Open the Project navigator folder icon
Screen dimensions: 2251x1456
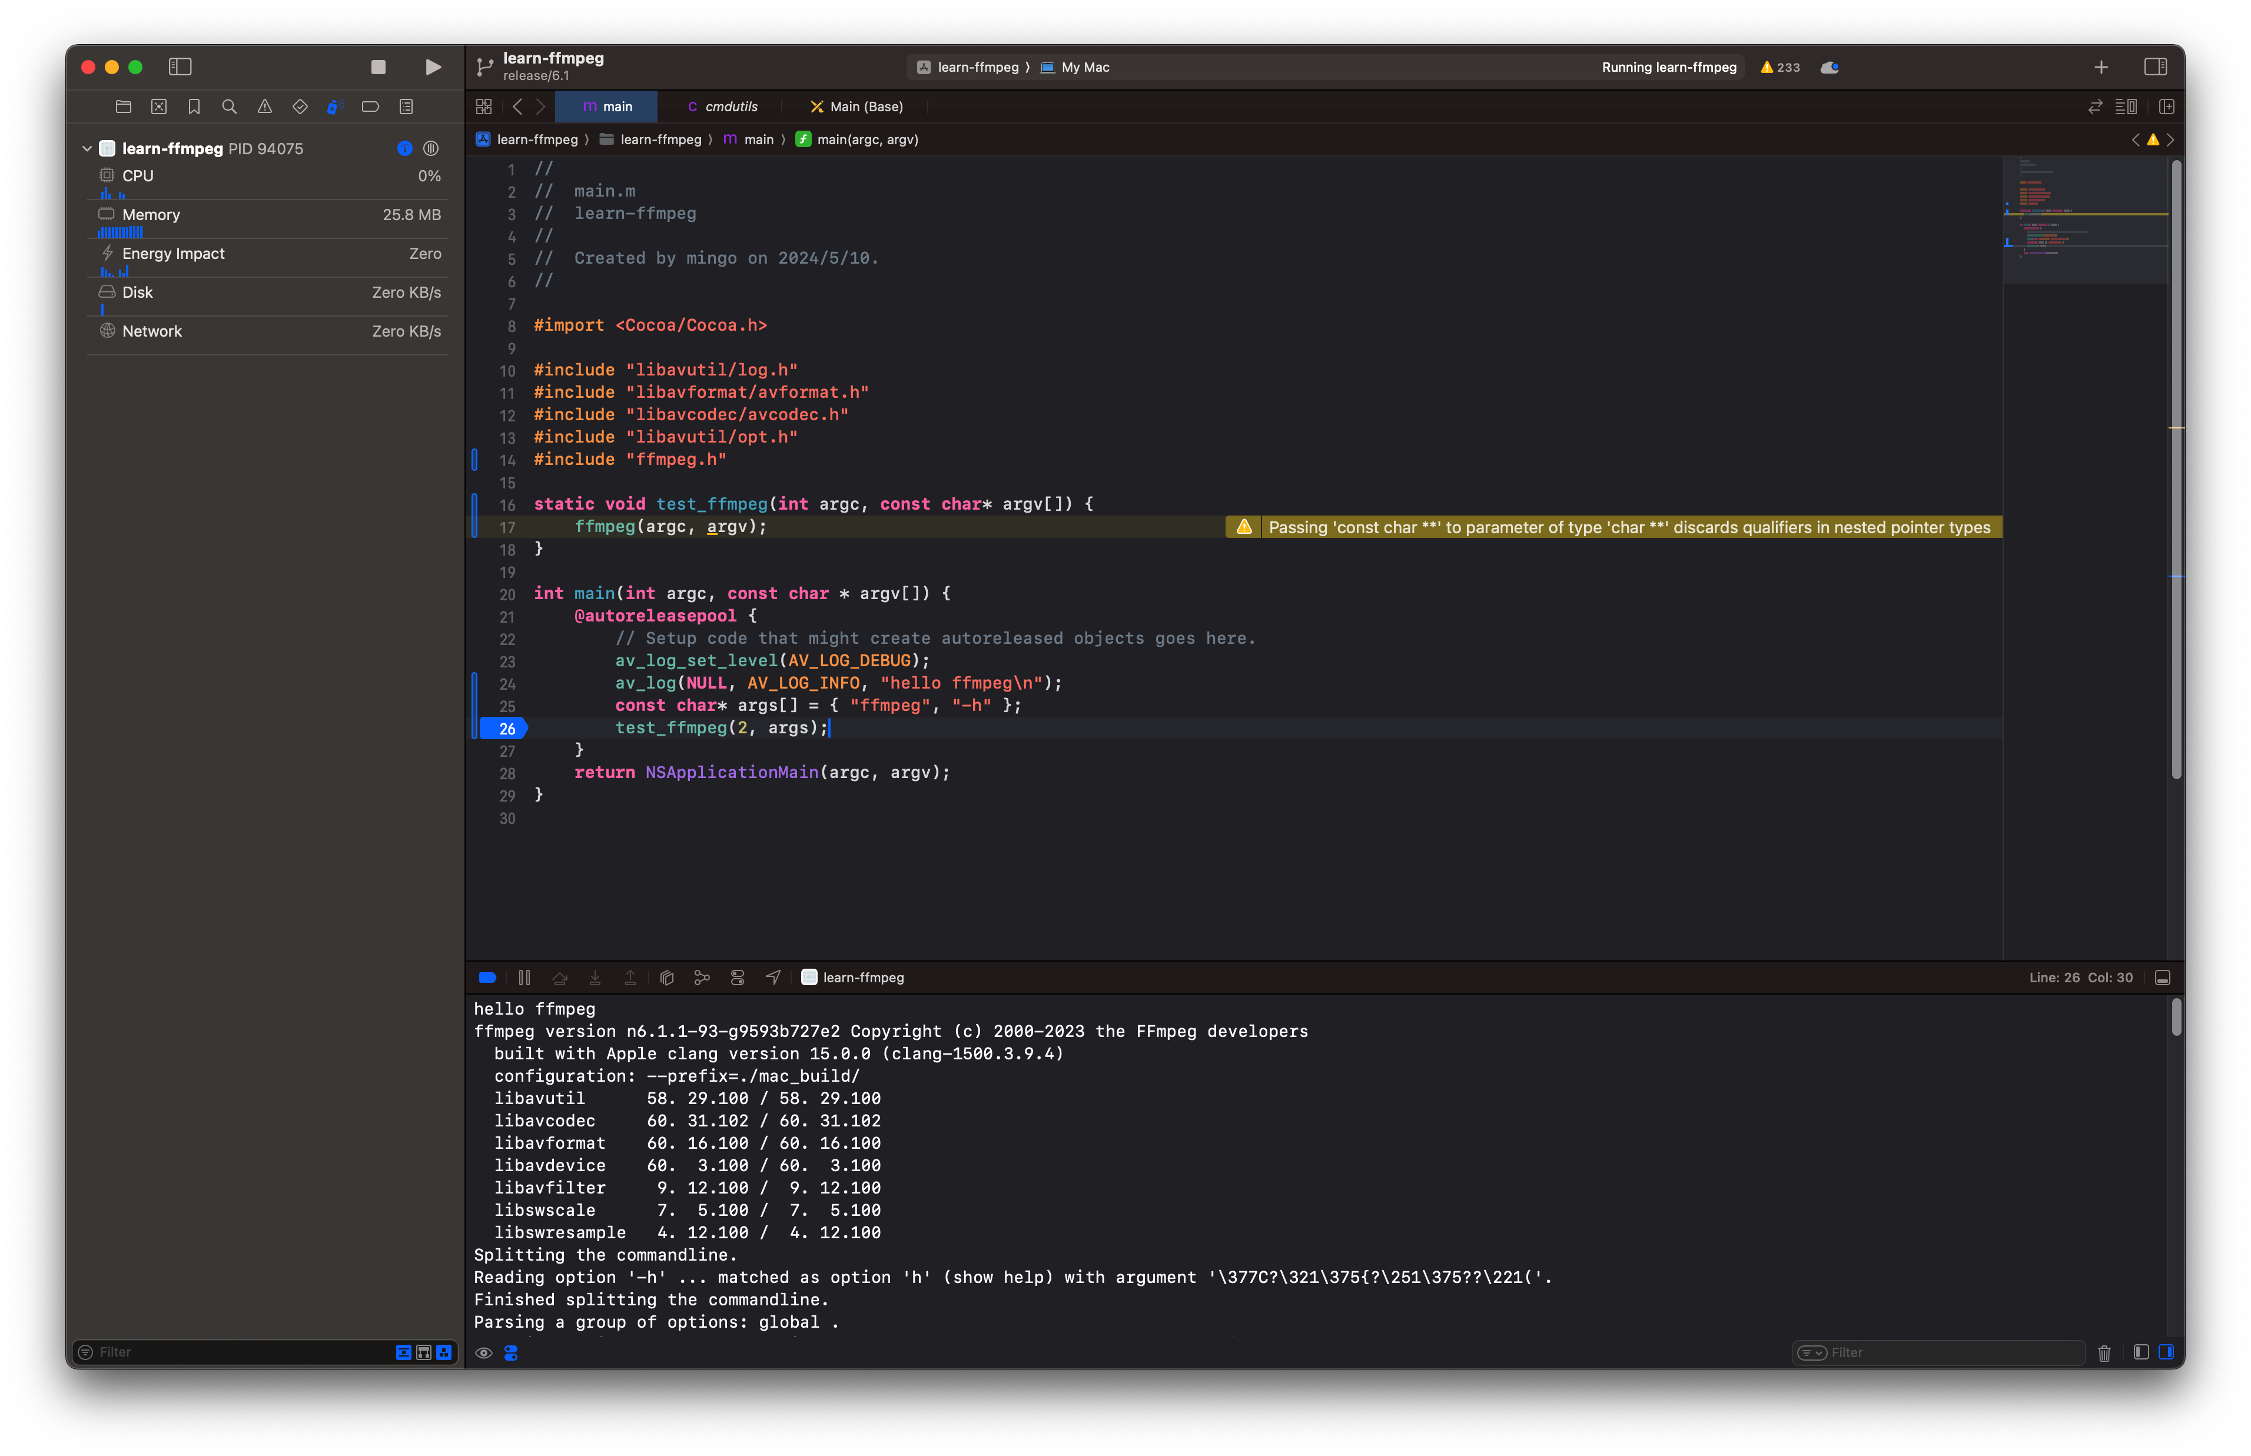pos(123,107)
